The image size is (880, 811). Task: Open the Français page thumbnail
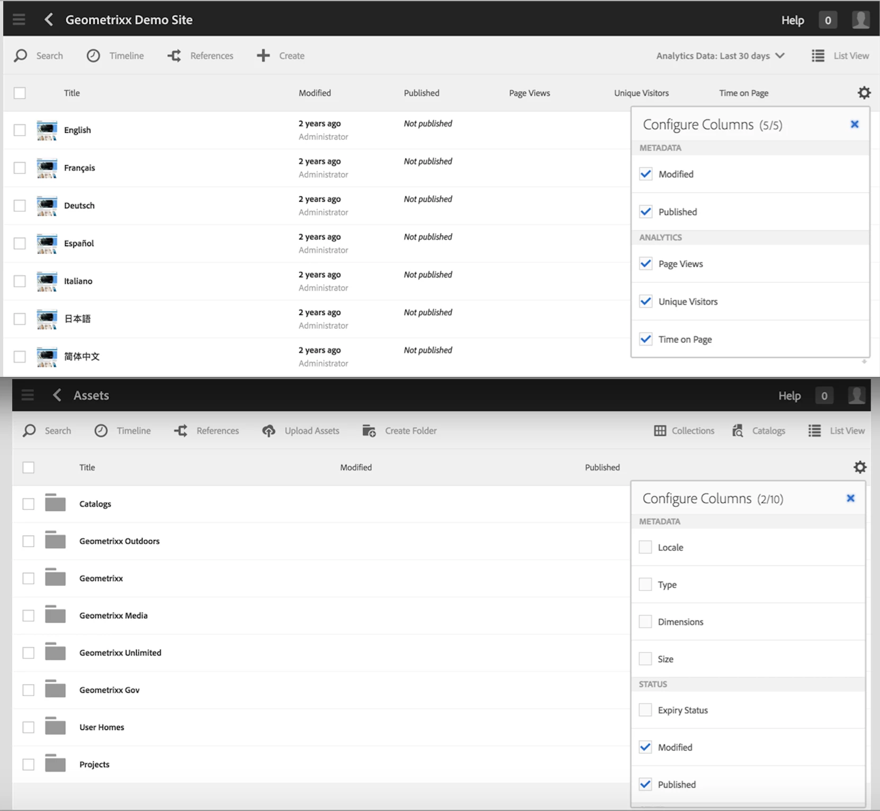47,168
